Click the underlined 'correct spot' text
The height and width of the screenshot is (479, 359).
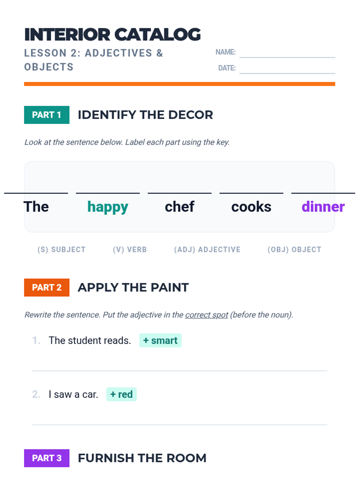pos(207,315)
